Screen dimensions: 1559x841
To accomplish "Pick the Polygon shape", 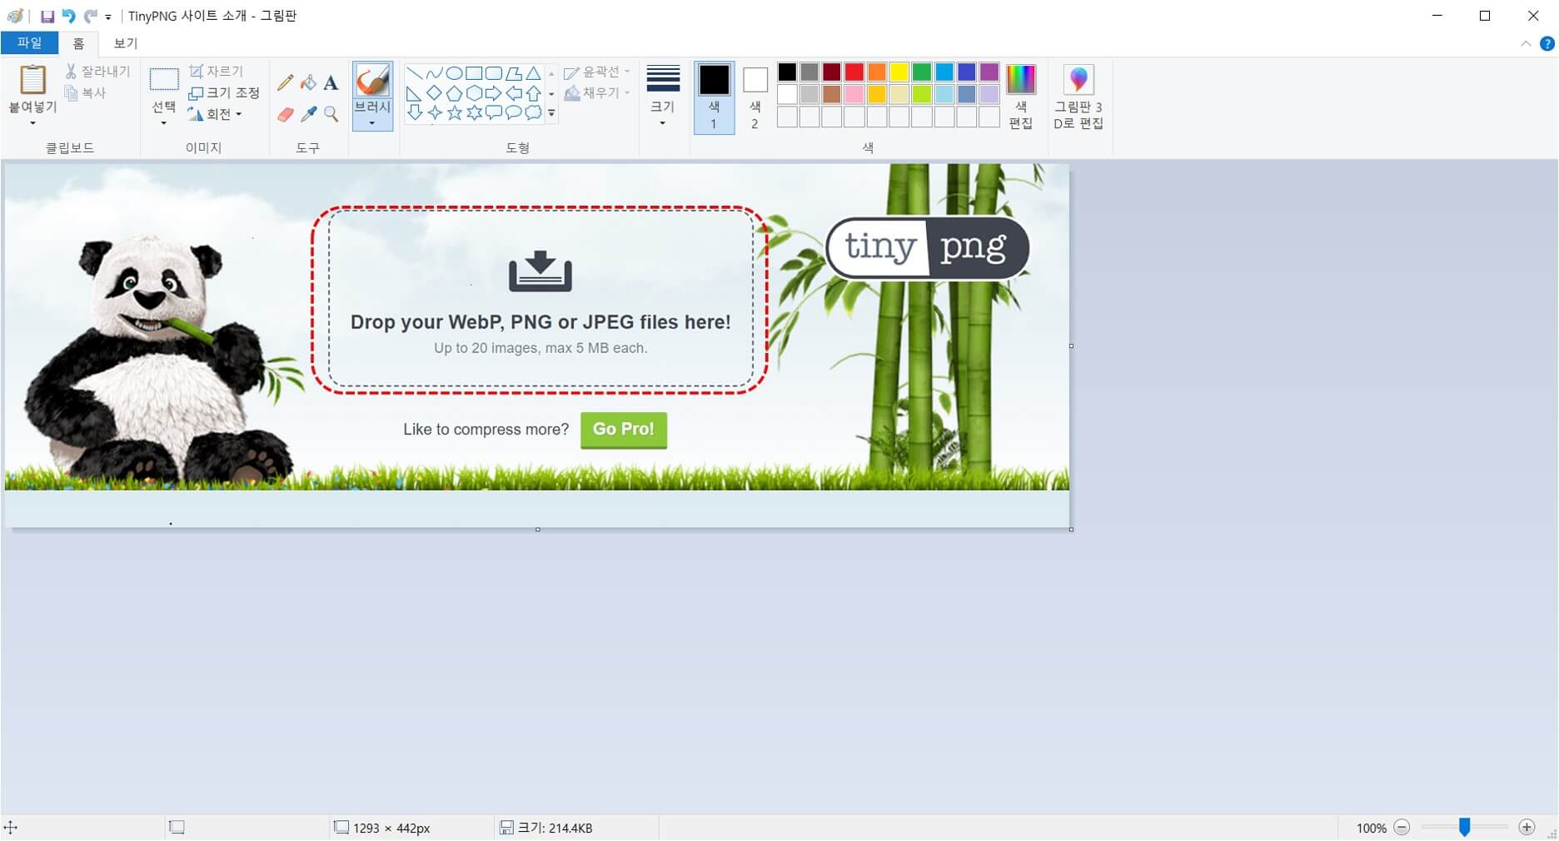I will [x=514, y=73].
